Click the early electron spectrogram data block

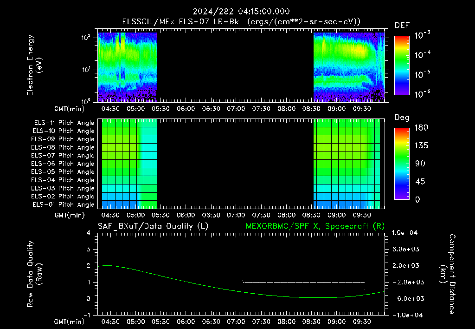127,67
